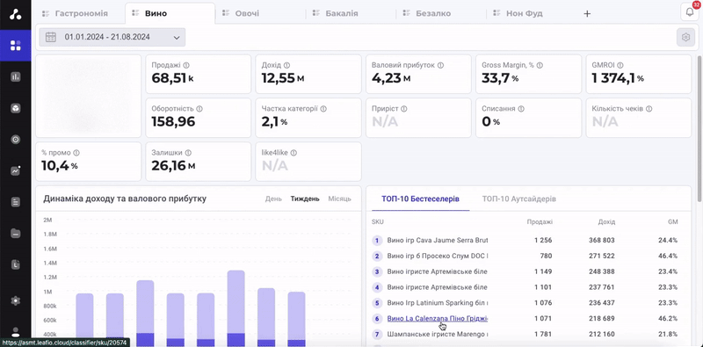Viewport: 703px width, 347px height.
Task: Click info icon next to Gross Margin, %
Action: tap(540, 65)
